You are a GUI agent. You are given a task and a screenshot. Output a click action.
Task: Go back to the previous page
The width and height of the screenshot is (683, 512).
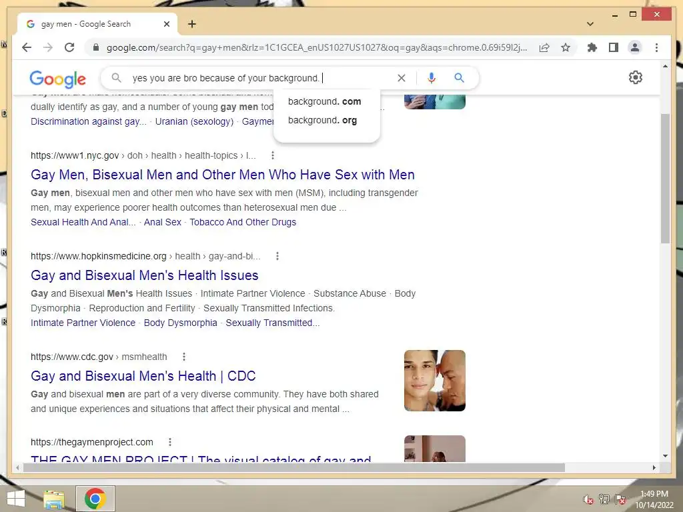pyautogui.click(x=27, y=47)
